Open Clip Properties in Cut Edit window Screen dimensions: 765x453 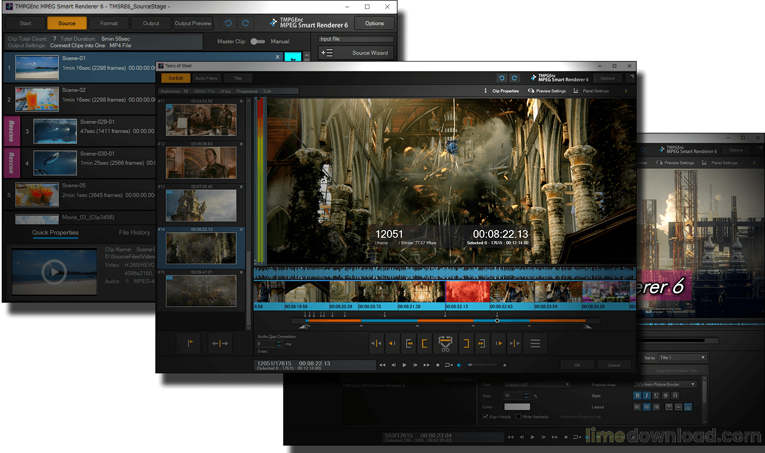502,91
